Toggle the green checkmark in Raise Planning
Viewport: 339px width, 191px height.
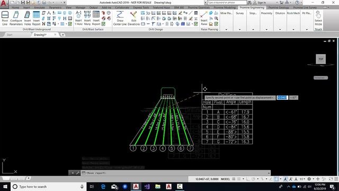coord(216,24)
